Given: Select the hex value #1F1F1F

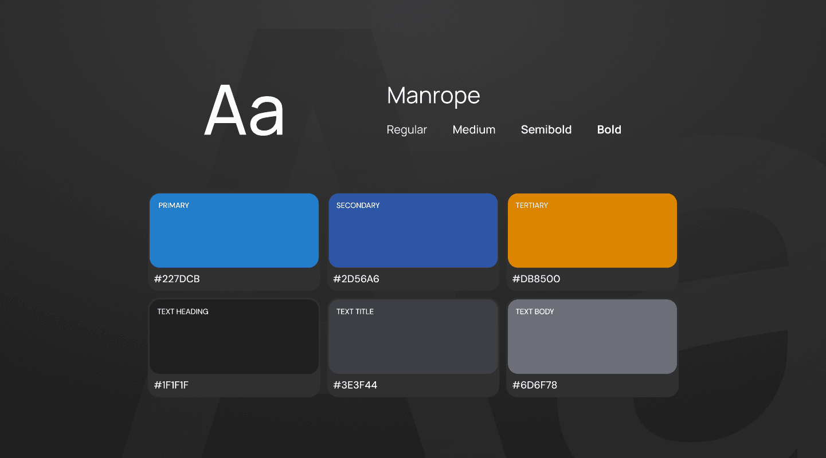Looking at the screenshot, I should coord(171,385).
